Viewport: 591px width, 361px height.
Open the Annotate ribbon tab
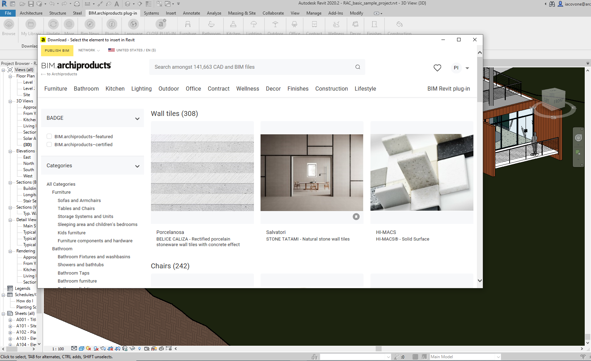click(191, 13)
